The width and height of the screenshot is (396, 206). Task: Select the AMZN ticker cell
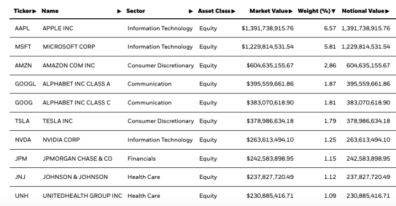click(x=23, y=65)
